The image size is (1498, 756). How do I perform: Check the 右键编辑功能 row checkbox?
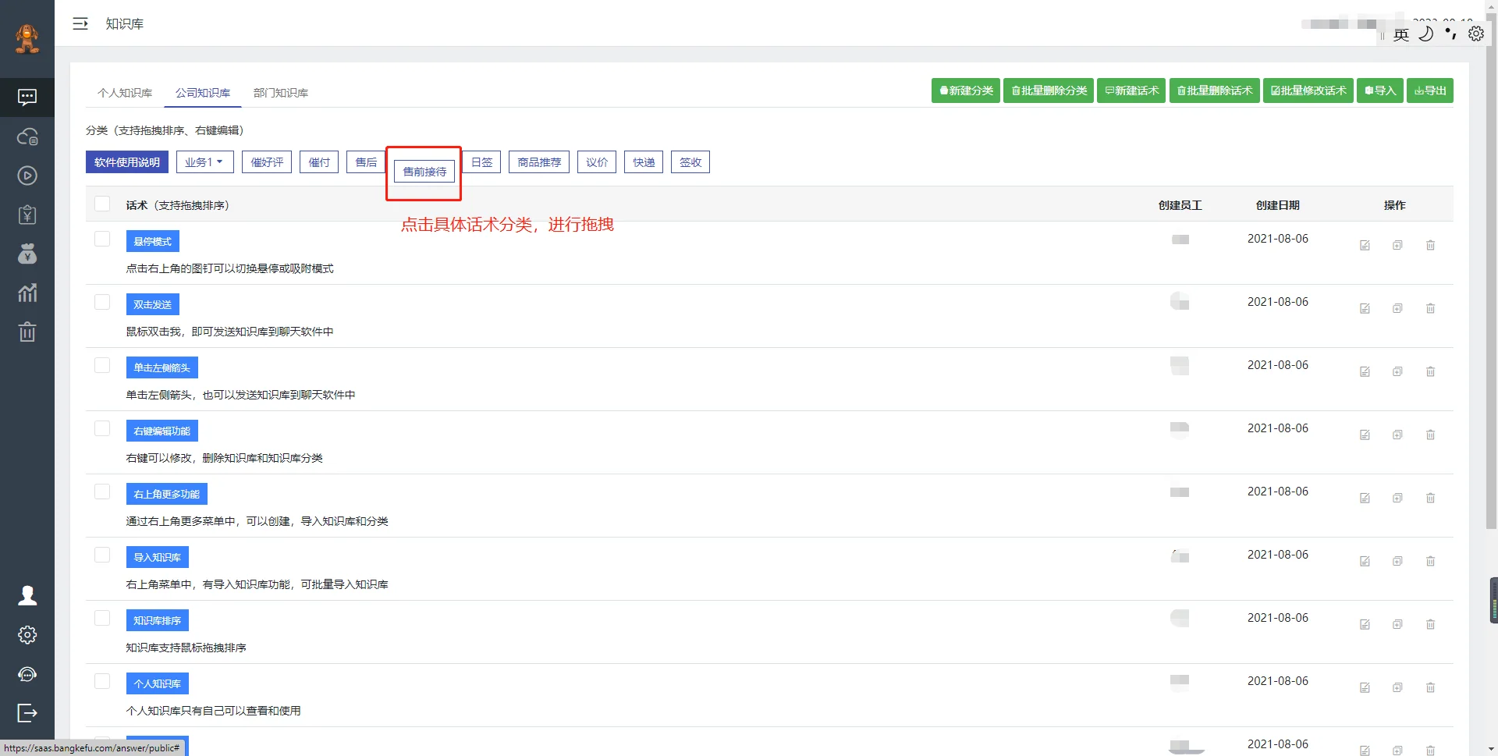coord(102,428)
